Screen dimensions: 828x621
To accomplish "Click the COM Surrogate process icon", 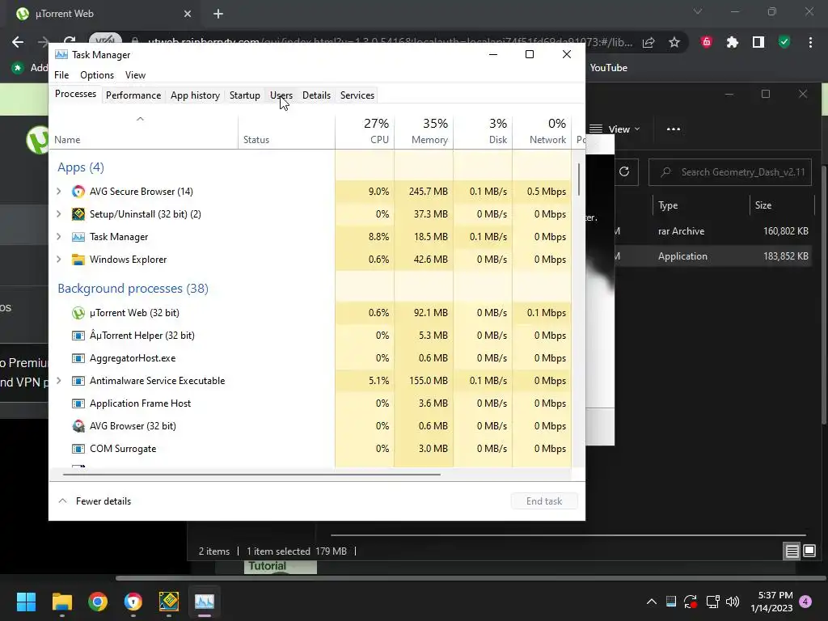I will pyautogui.click(x=78, y=449).
